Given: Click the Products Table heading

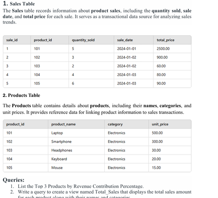Looking at the screenshot, I should pos(21,96).
